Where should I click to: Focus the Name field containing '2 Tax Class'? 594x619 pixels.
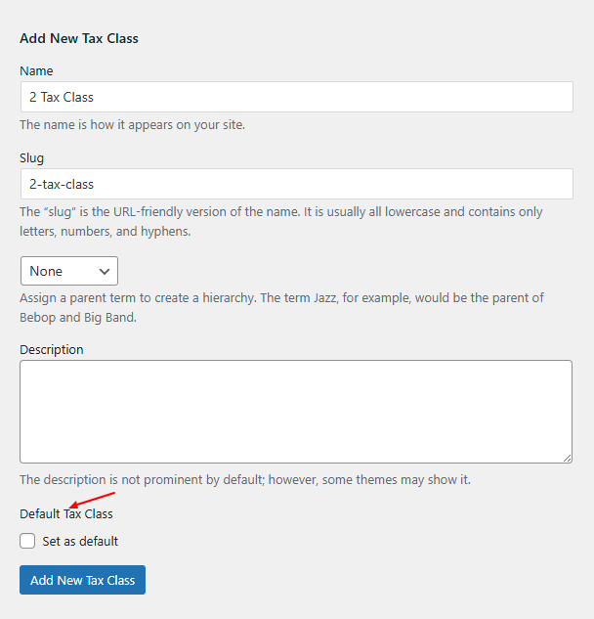coord(297,97)
